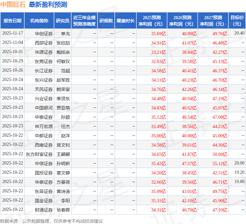Click the 中国巨石 stock name title
The image size is (246, 224).
(x=13, y=4)
